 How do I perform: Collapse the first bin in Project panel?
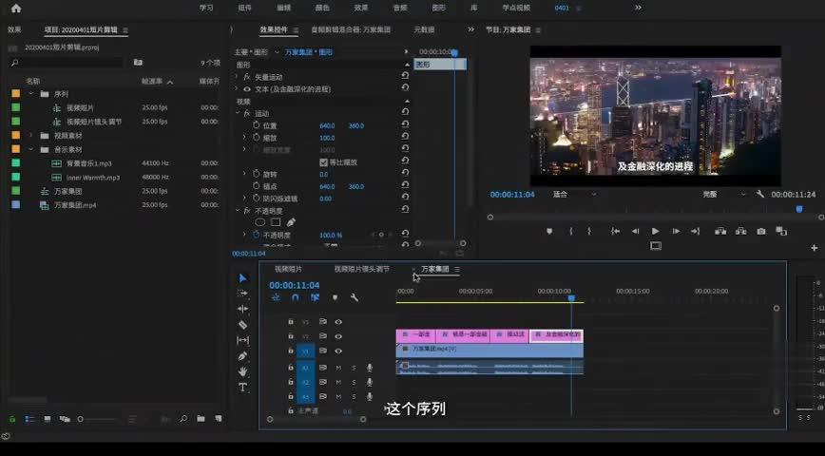[31, 94]
